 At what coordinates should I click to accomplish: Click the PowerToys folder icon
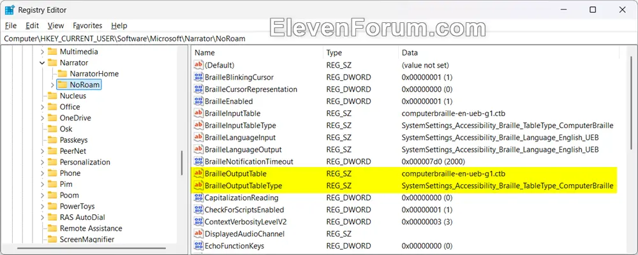[x=52, y=206]
